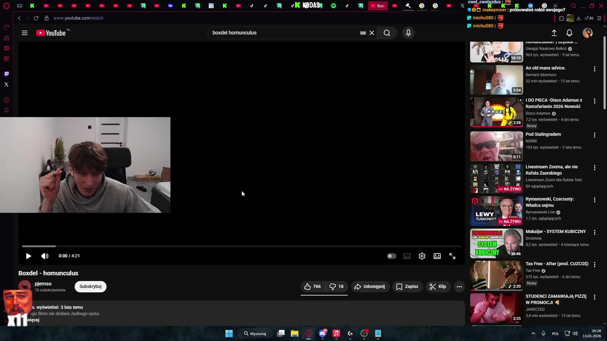Open Discord from the taskbar

click(x=322, y=333)
